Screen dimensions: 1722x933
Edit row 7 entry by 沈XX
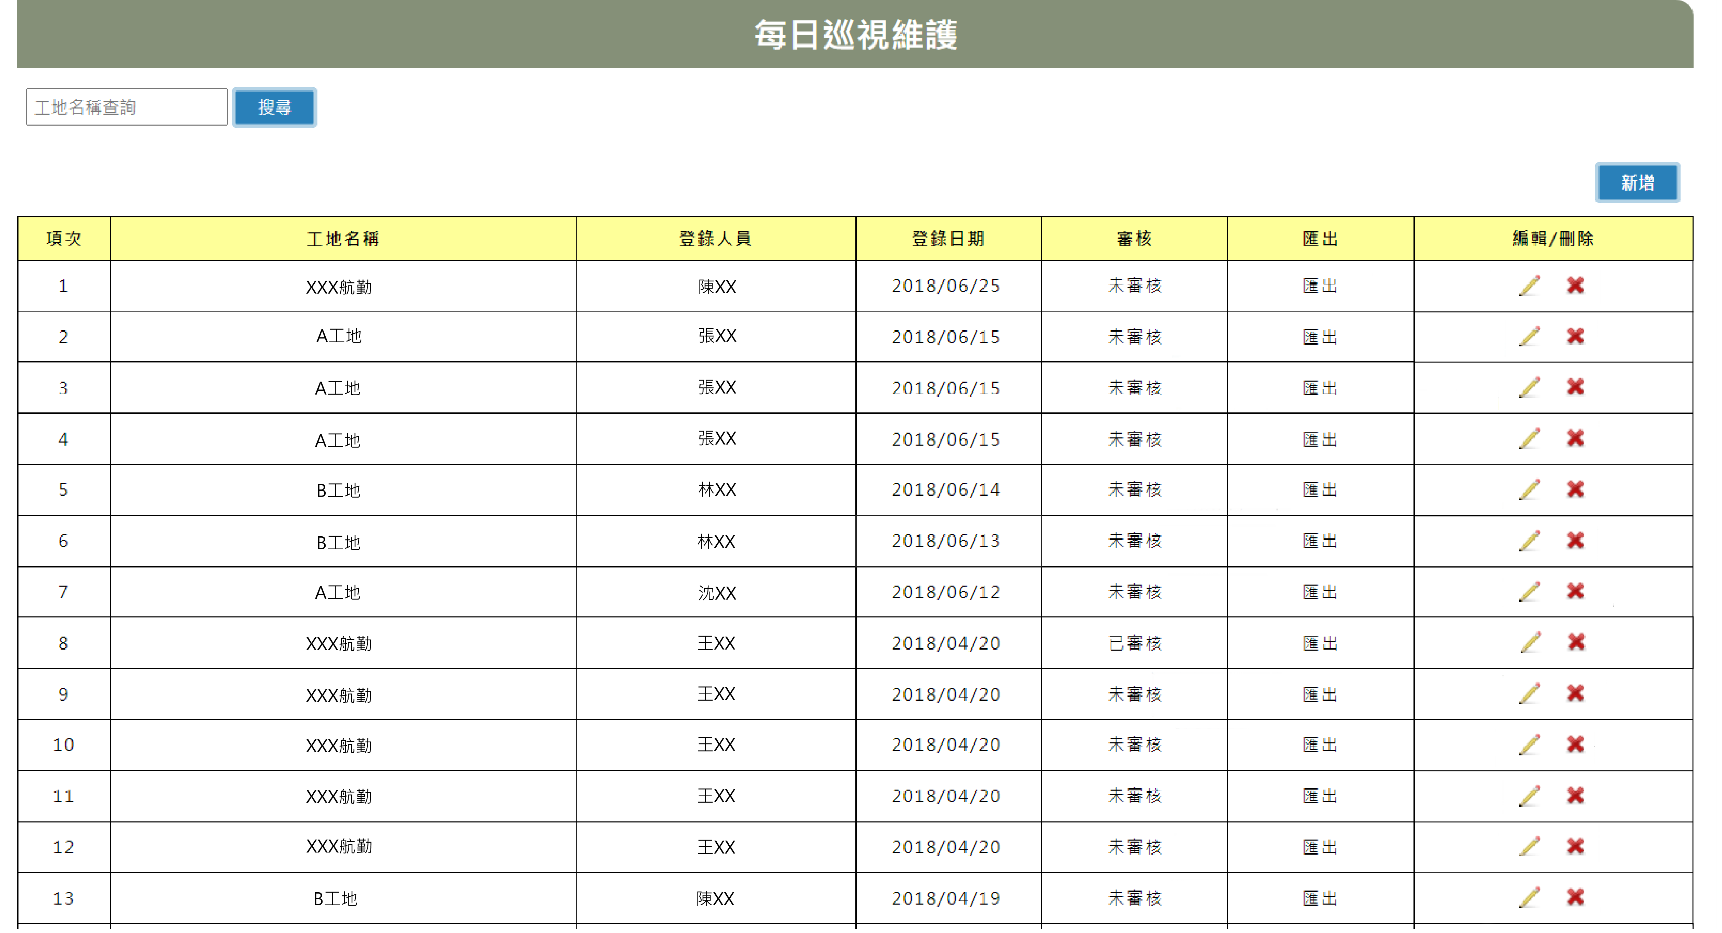tap(1529, 592)
